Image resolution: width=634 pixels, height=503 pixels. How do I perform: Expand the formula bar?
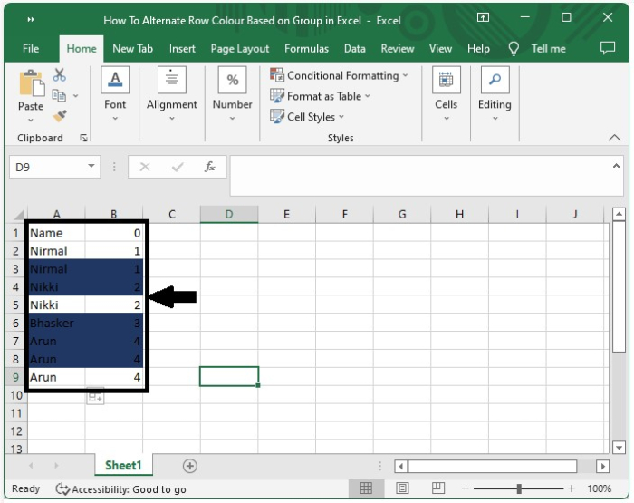(616, 166)
